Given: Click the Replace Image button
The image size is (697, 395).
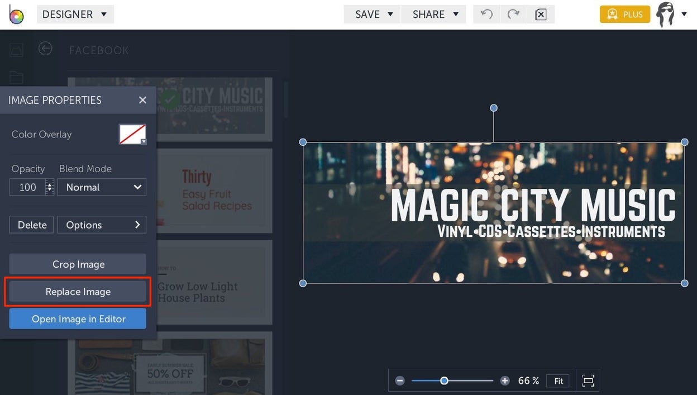Looking at the screenshot, I should [77, 292].
